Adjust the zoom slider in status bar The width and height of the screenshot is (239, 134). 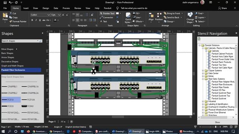(x=215, y=127)
